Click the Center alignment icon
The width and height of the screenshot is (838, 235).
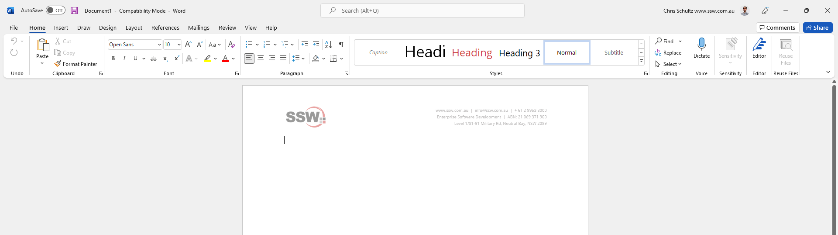click(261, 59)
